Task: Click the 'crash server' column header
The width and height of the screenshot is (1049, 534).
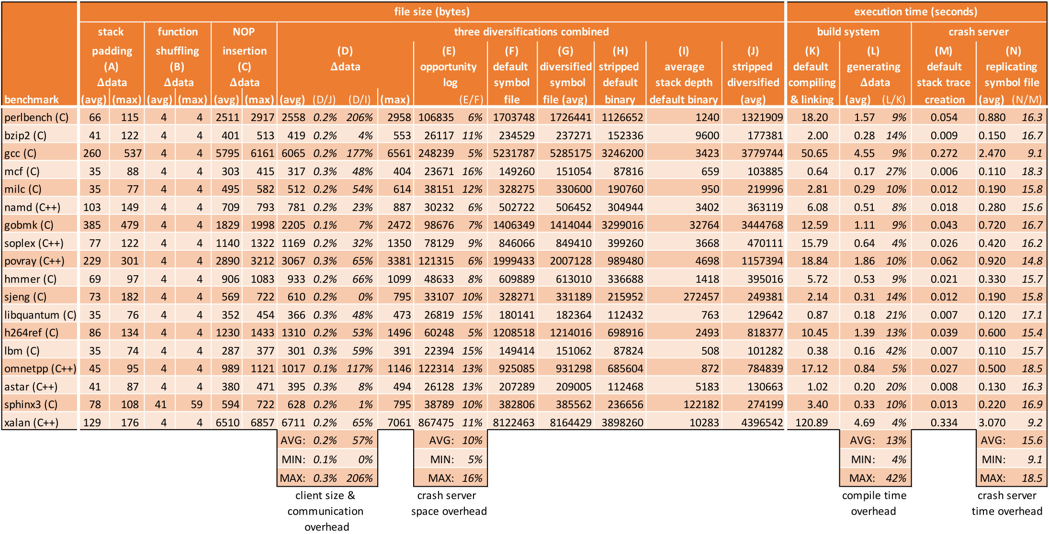Action: [979, 32]
